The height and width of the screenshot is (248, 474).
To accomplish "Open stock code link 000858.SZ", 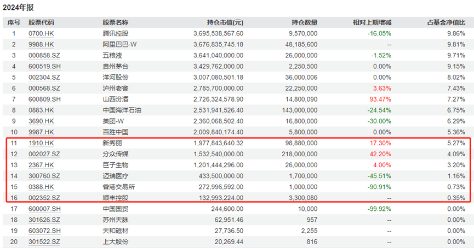I will click(44, 56).
